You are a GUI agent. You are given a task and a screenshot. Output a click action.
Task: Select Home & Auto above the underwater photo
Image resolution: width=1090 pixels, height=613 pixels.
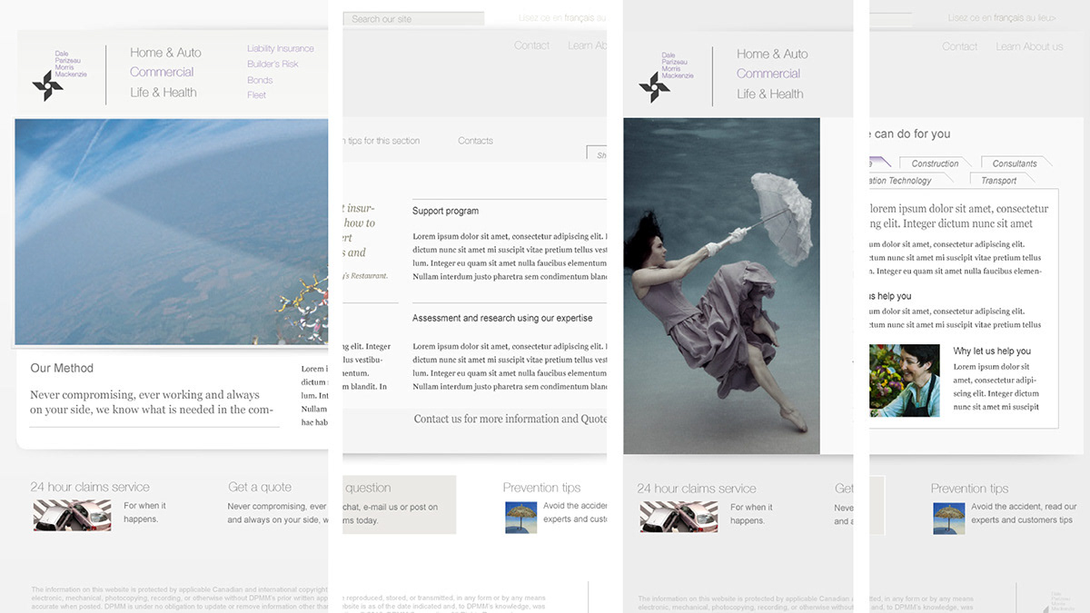coord(772,54)
